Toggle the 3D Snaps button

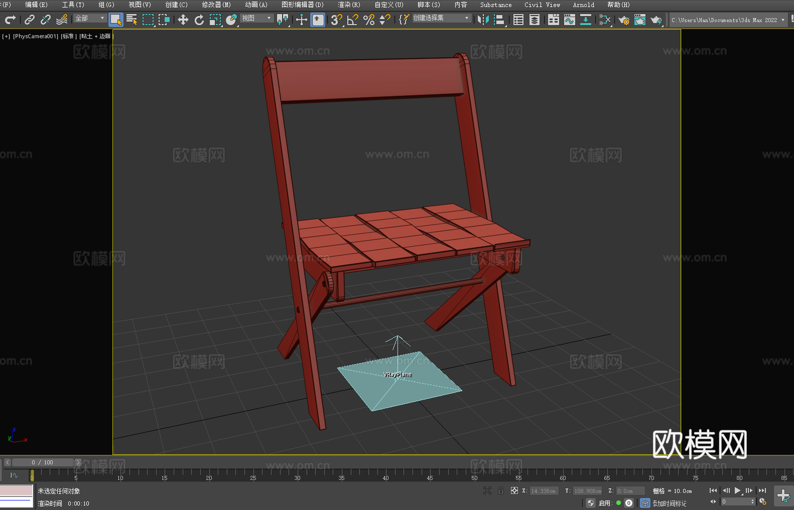[x=337, y=20]
